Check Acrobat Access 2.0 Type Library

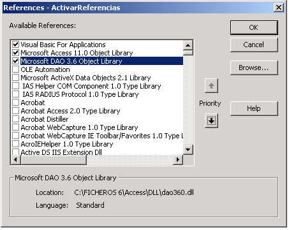(x=15, y=111)
